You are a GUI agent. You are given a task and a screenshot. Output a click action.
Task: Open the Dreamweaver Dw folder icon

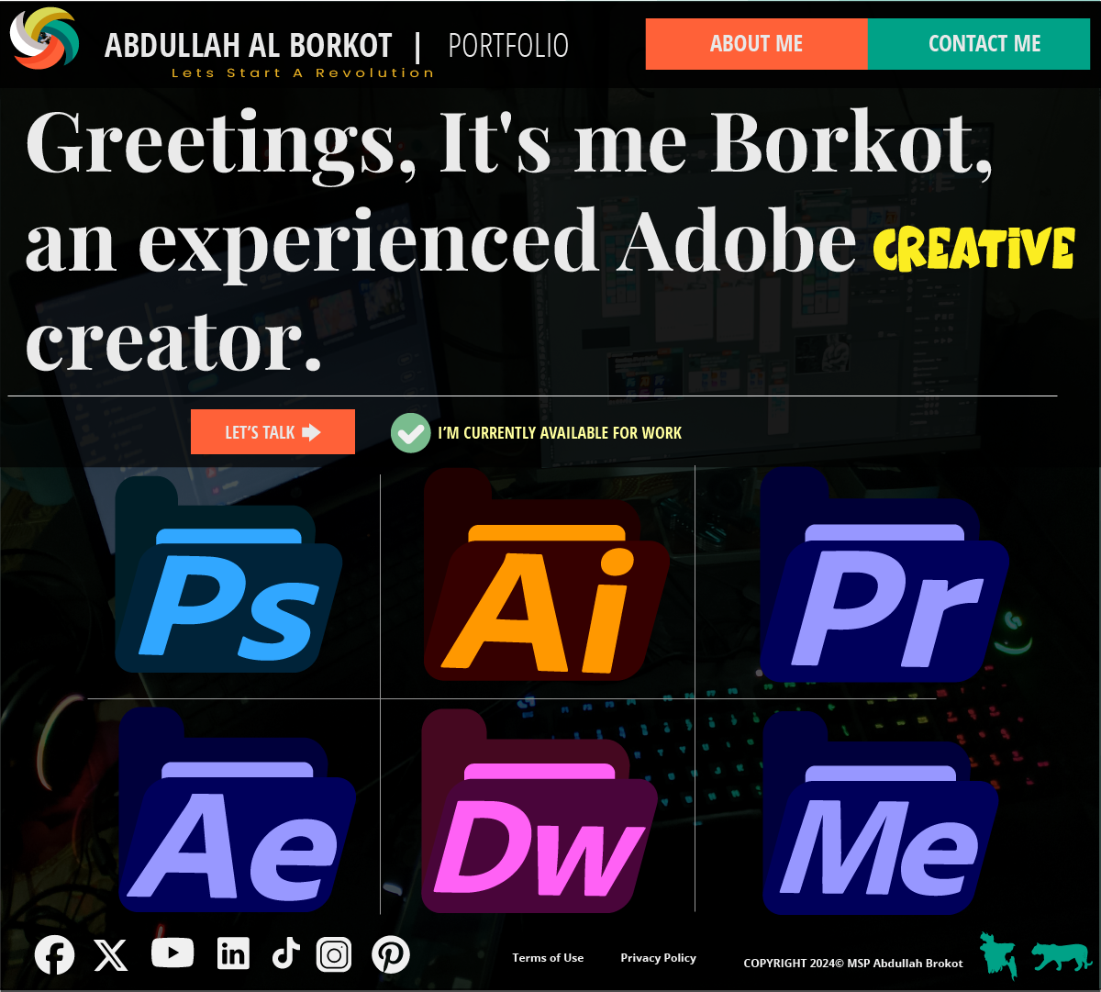[539, 812]
